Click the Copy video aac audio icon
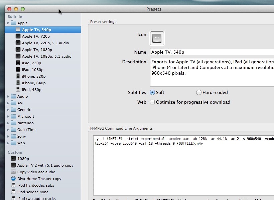Viewport: 274px width, 200px height. (13, 172)
